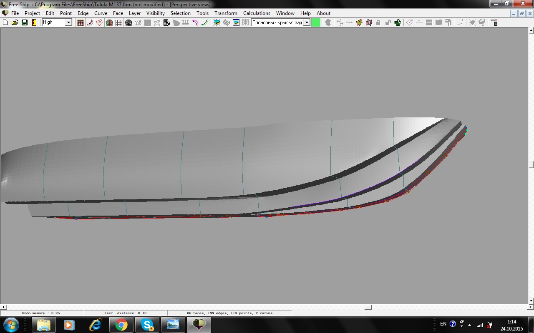Open the Calculations menu
The height and width of the screenshot is (333, 534).
coord(257,13)
